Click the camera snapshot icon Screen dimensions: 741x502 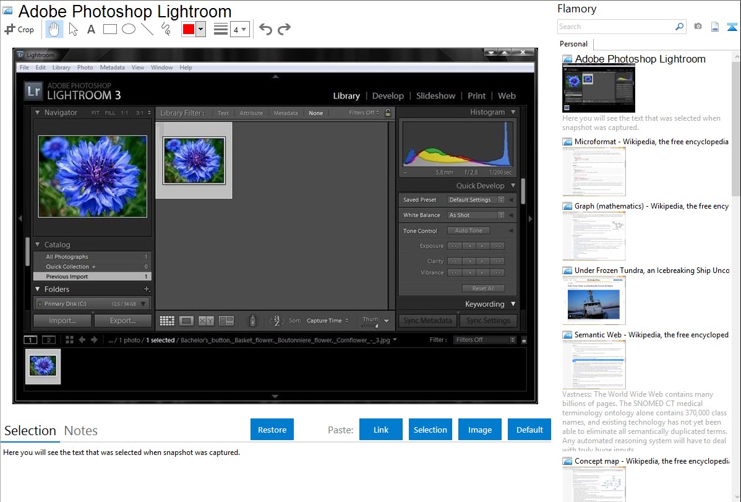(698, 27)
